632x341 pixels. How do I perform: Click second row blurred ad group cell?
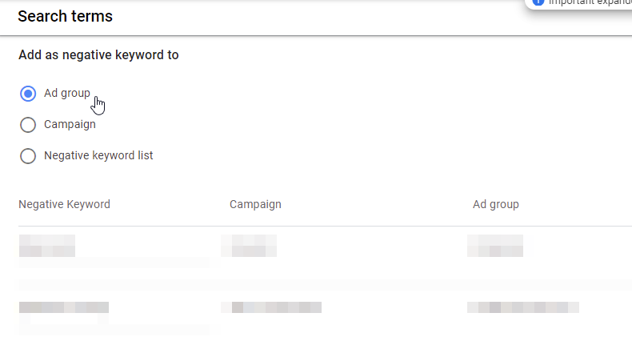523,307
